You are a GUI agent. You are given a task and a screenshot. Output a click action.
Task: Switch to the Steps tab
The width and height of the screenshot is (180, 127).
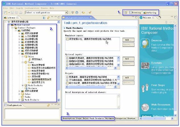[x=78, y=118]
